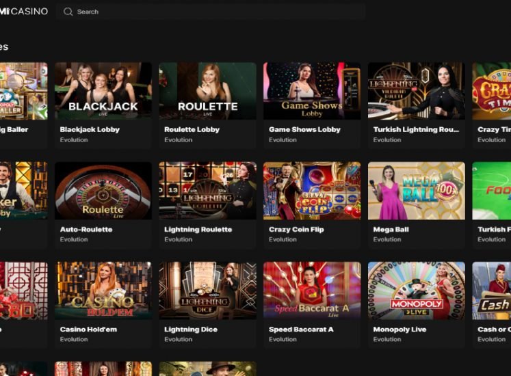The image size is (511, 376).
Task: Click the Mega Ball title text
Action: tap(391, 230)
